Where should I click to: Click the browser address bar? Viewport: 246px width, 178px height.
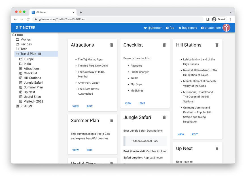[113, 19]
